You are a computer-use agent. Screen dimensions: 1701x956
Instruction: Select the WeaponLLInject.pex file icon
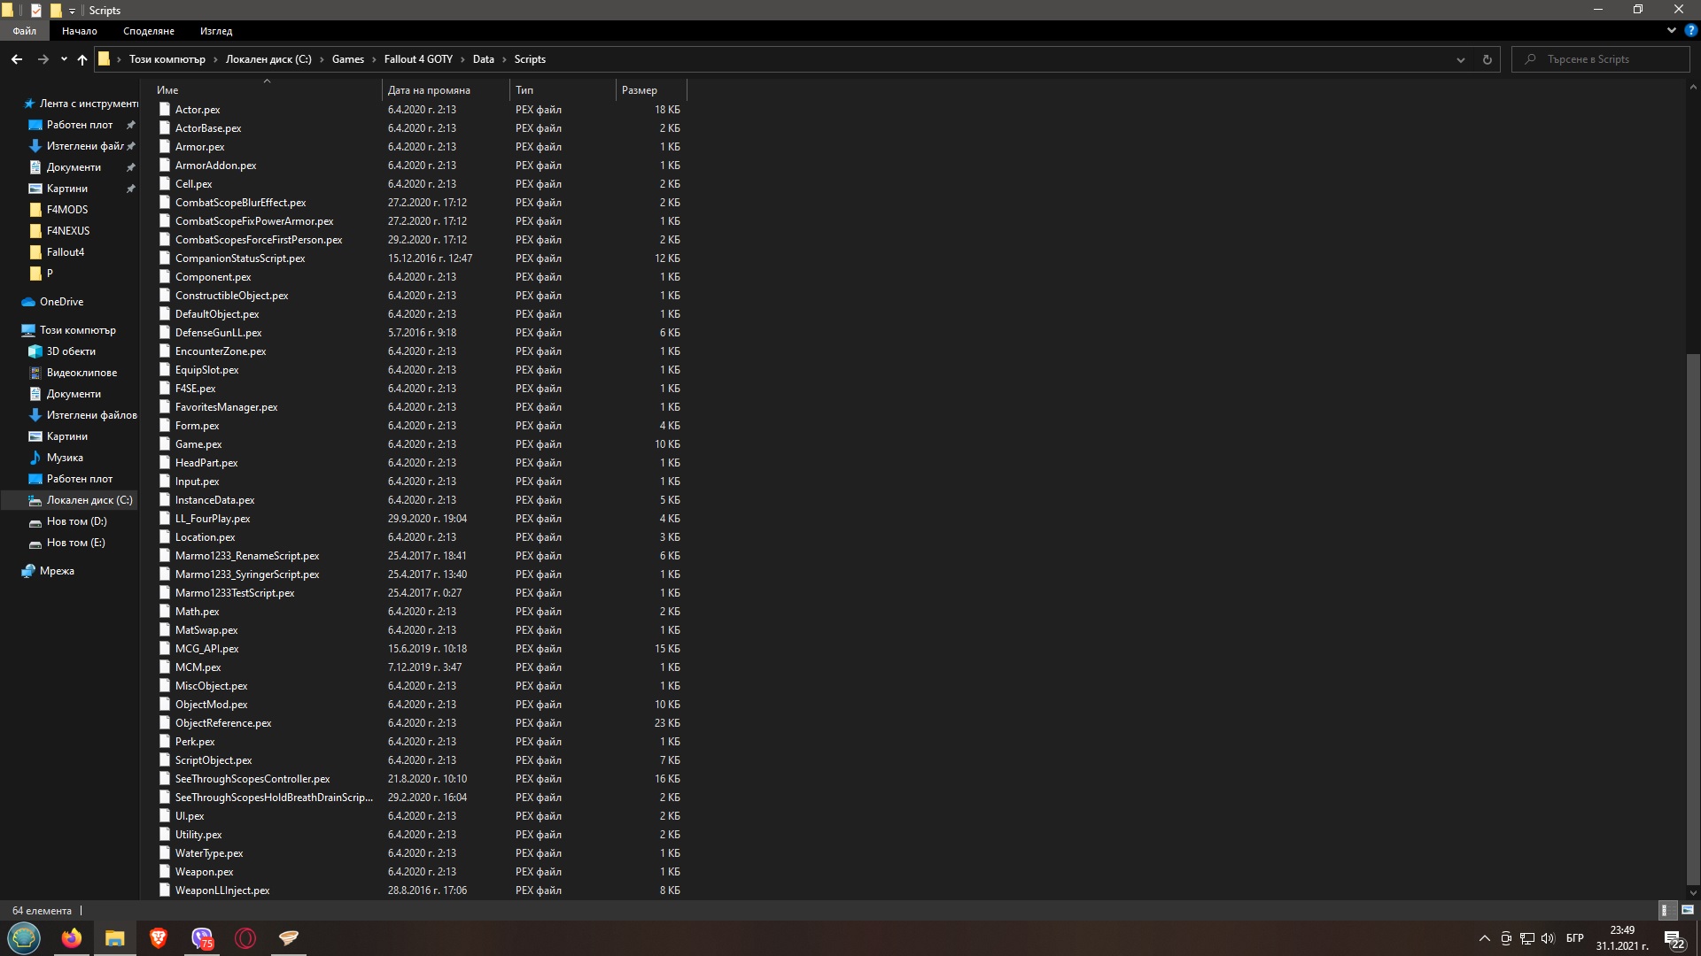[x=164, y=890]
